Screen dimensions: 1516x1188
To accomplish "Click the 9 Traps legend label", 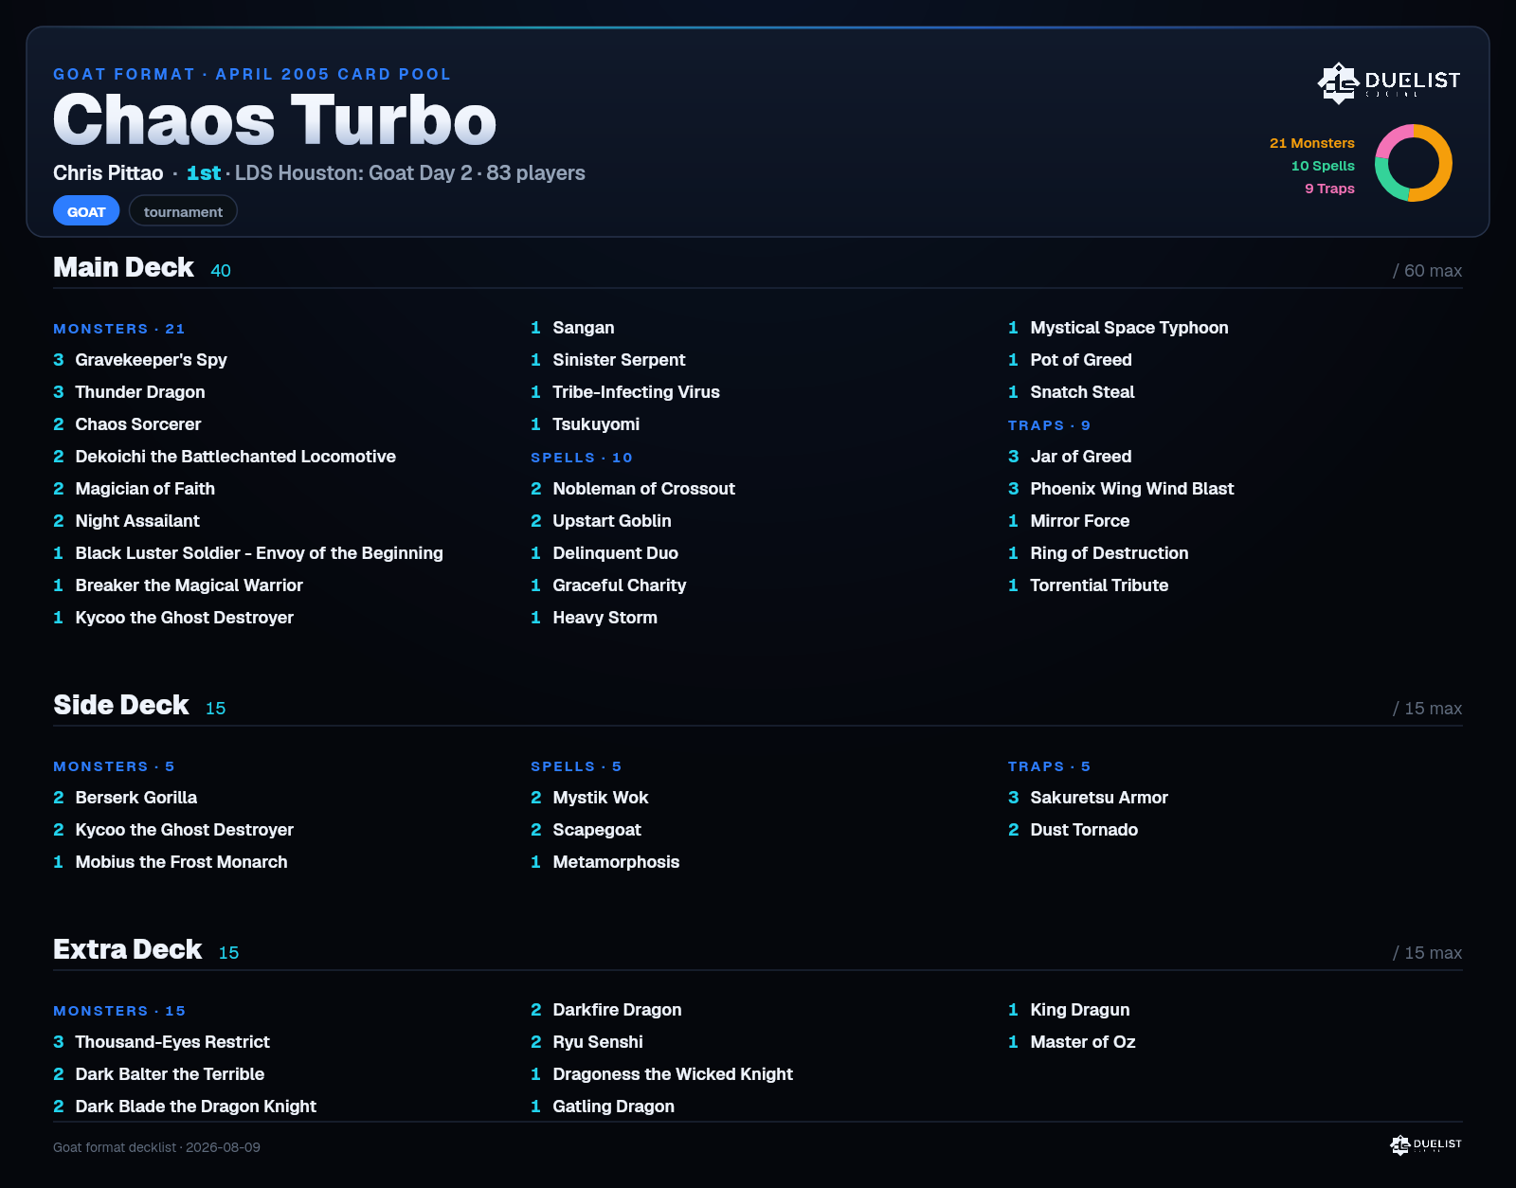I will (1329, 189).
